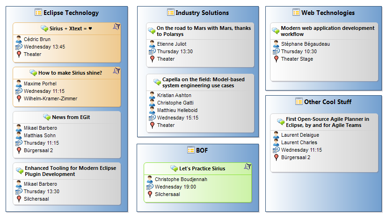Image resolution: width=387 pixels, height=217 pixels.
Task: Click the person icon next to Christophe Gatti
Action: tap(152, 103)
